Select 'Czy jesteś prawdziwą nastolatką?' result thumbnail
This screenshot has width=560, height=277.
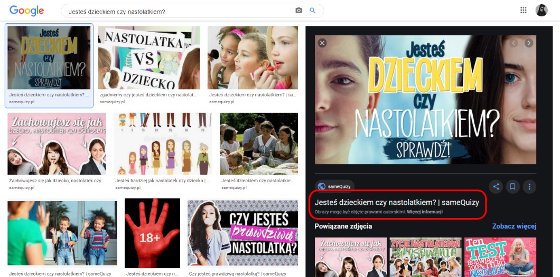(x=242, y=233)
